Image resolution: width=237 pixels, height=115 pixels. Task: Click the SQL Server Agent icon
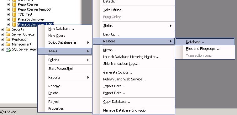coord(8,49)
